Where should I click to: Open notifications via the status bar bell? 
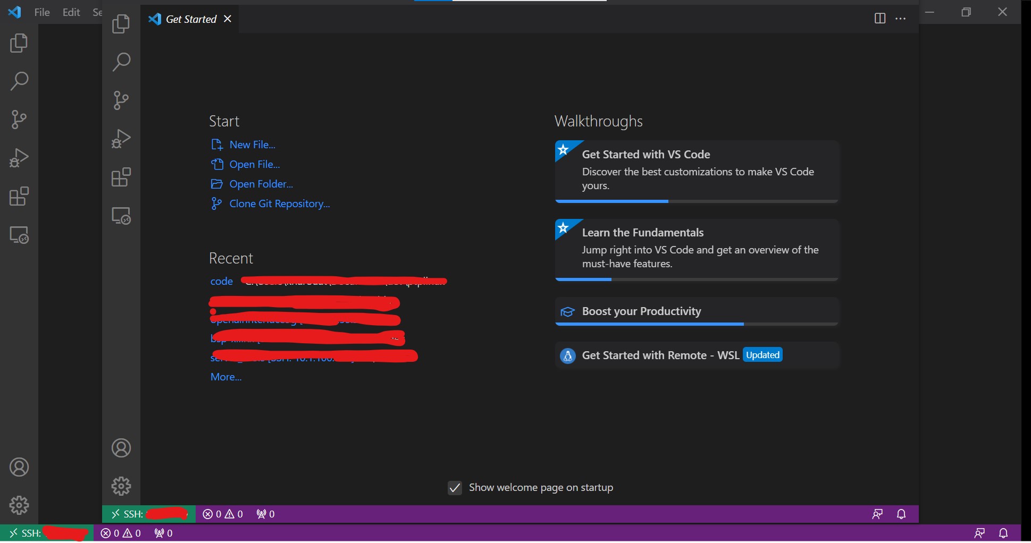[901, 514]
